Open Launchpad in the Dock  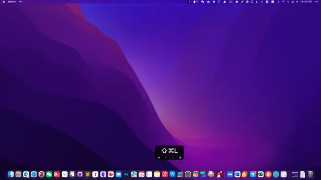[18, 174]
